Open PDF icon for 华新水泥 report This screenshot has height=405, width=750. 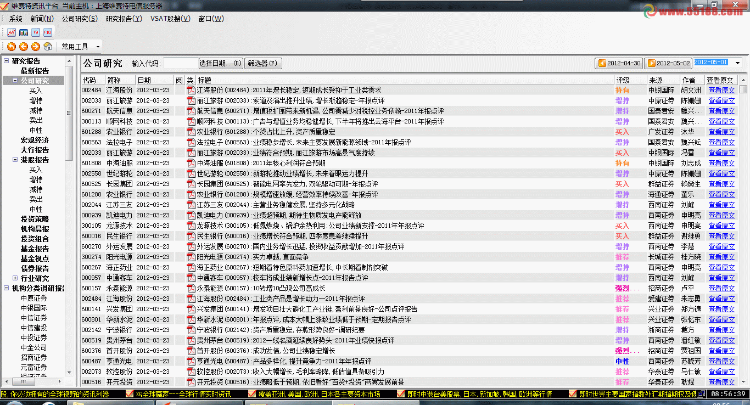(x=191, y=319)
